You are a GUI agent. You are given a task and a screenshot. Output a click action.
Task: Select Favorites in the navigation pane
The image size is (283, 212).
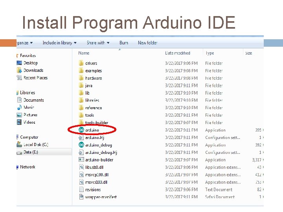28,55
